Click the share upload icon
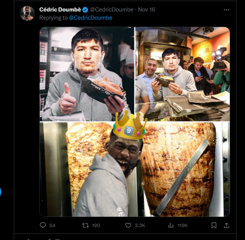The image size is (245, 240). pyautogui.click(x=226, y=225)
